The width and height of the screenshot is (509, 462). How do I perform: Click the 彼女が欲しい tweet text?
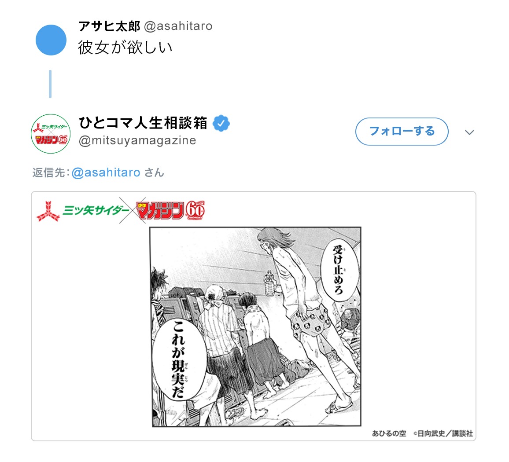point(125,48)
